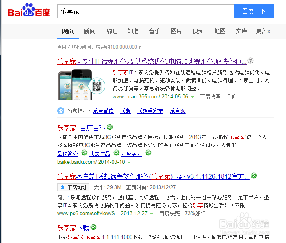Open 百度快照 for ecare365 result
This screenshot has height=243, width=286.
pos(210,96)
